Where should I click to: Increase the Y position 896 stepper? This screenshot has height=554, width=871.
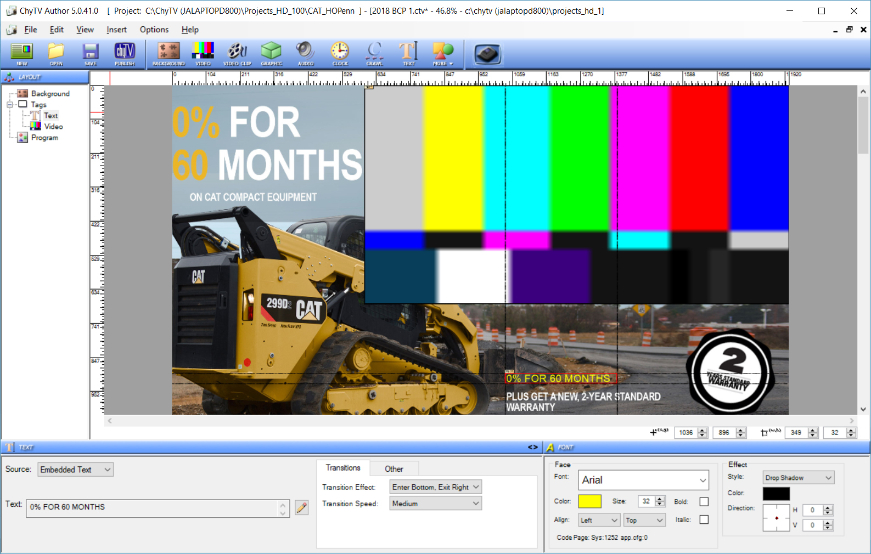point(741,430)
